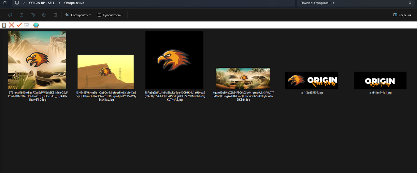Viewport: 417px width, 173px height.
Task: Expand chevron after the monitor icon in breadcrumb
Action: coord(24,3)
